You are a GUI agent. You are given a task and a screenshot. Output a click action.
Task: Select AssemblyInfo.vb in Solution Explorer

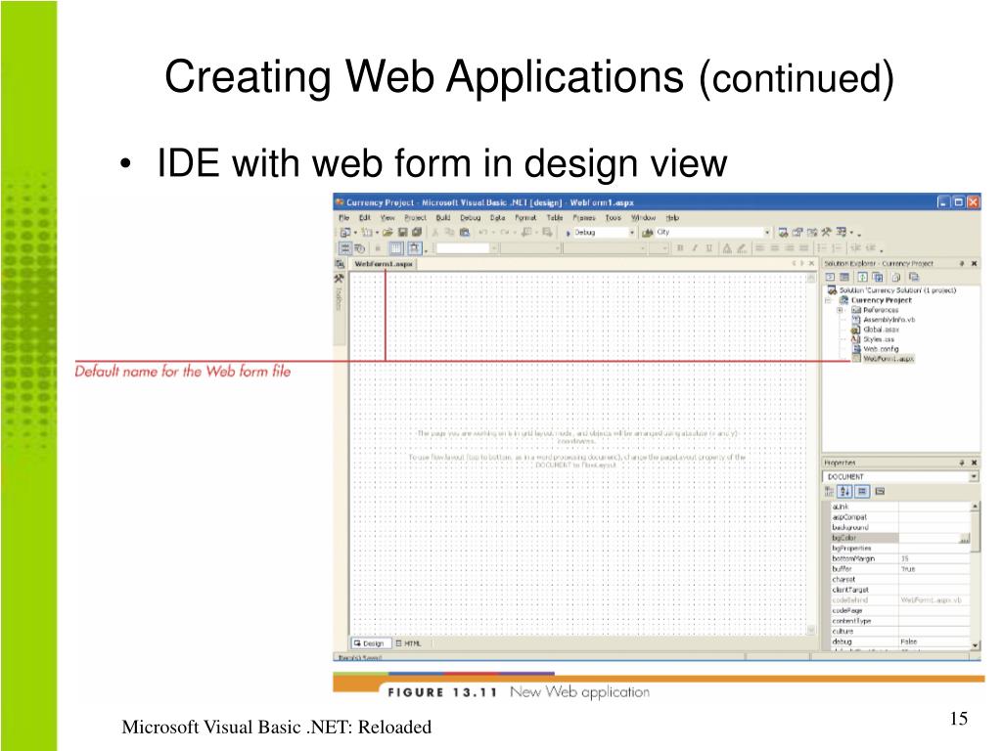(888, 320)
